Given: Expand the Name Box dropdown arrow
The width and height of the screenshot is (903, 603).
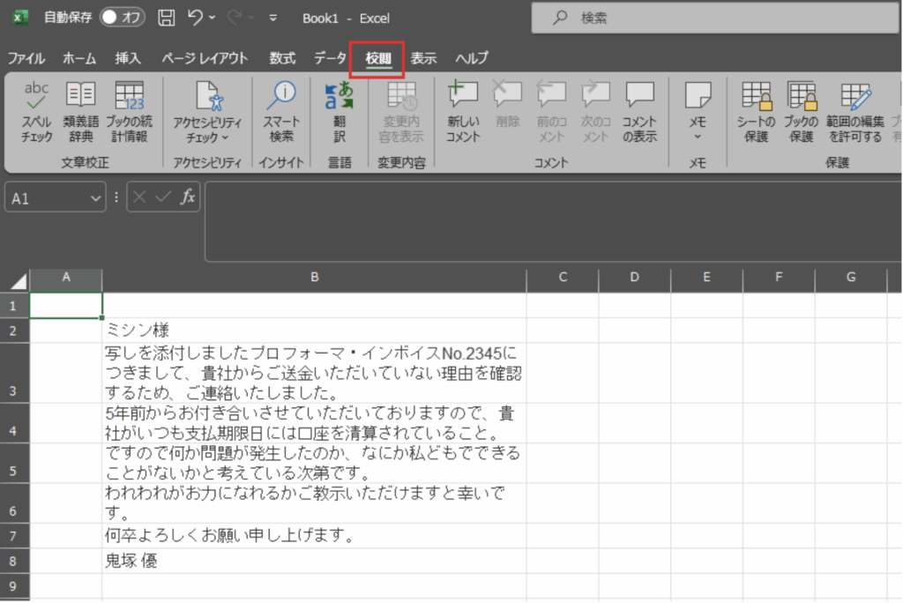Looking at the screenshot, I should coord(95,198).
